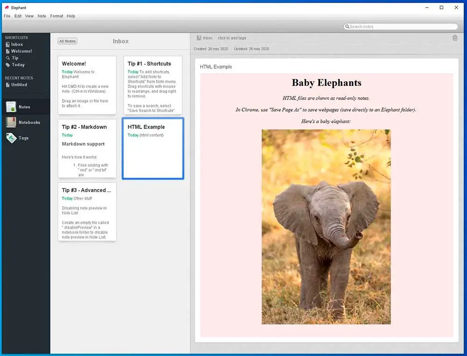Viewport: 467px width, 356px height.
Task: Open the Tip search shortcut
Action: [15, 58]
